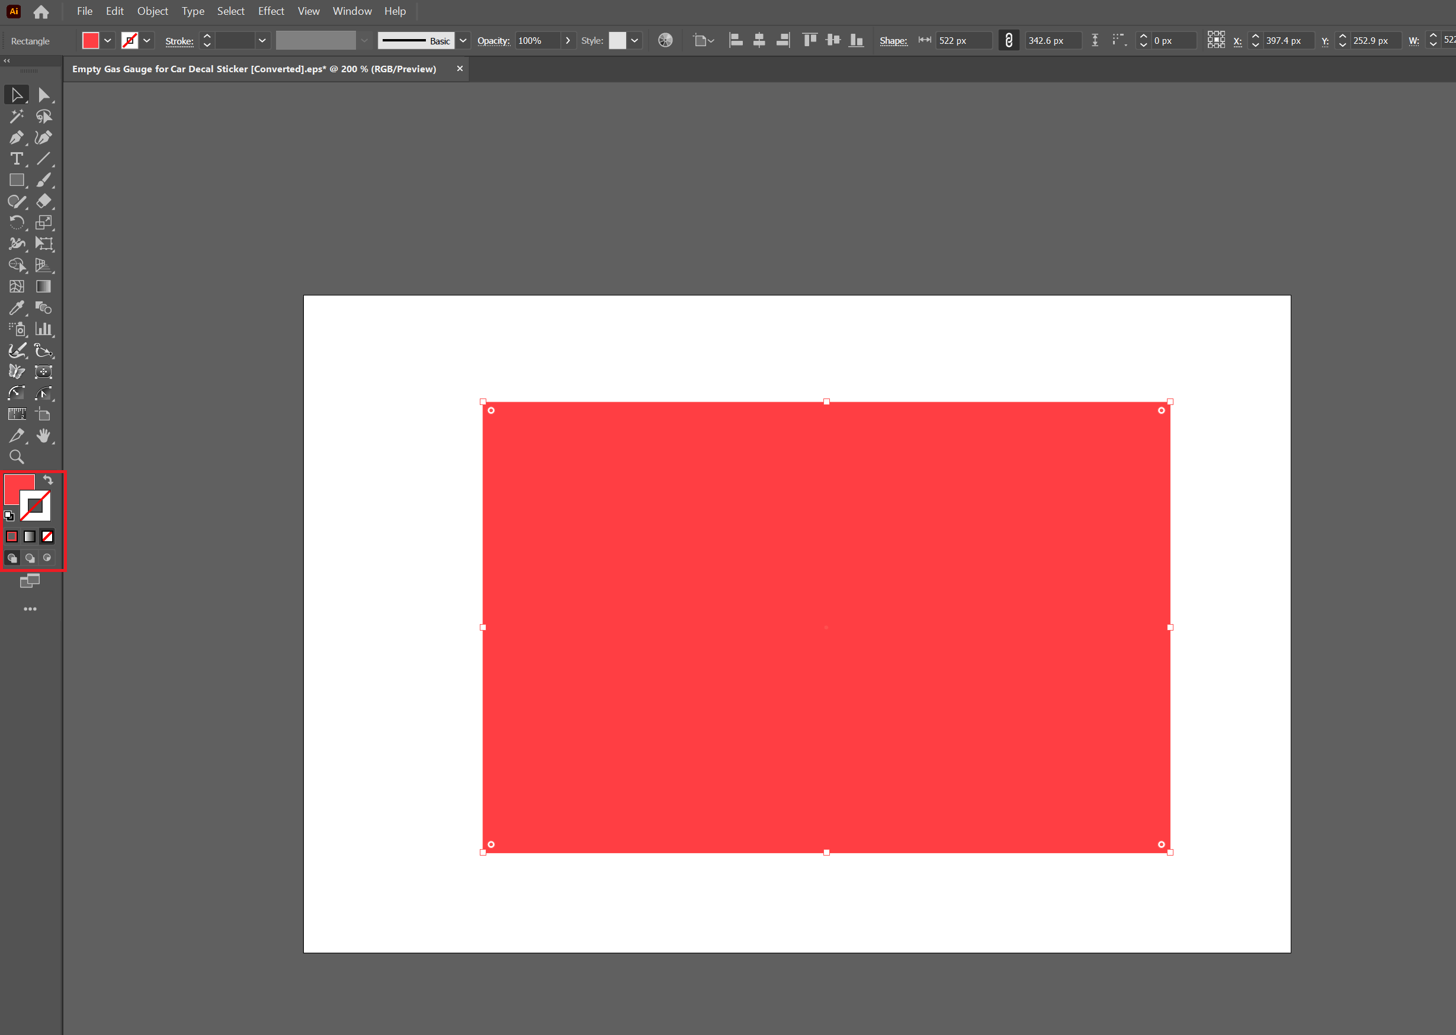Open the Effect menu

click(271, 11)
